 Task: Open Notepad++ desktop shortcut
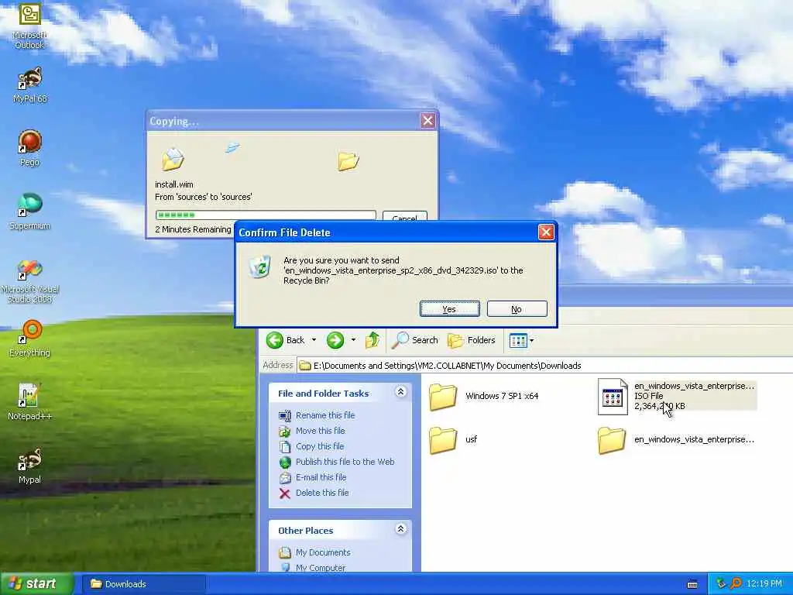(29, 402)
